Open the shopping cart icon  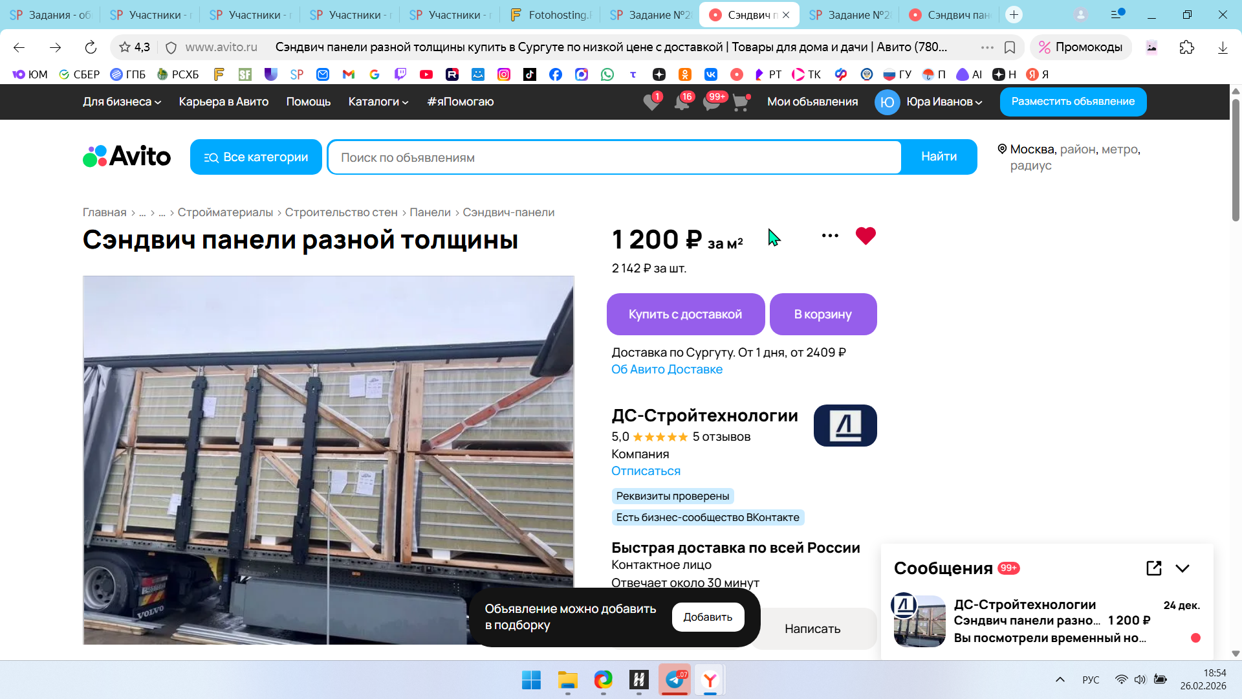[x=740, y=102]
